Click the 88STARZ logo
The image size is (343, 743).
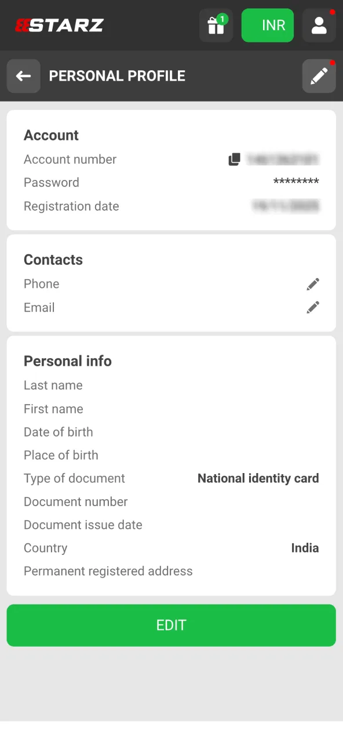[x=59, y=25]
